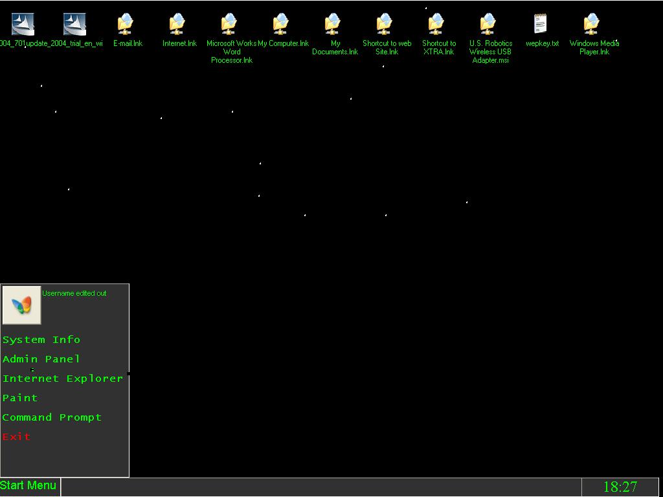Open Command Prompt from the start menu
This screenshot has height=497, width=663.
(x=52, y=417)
